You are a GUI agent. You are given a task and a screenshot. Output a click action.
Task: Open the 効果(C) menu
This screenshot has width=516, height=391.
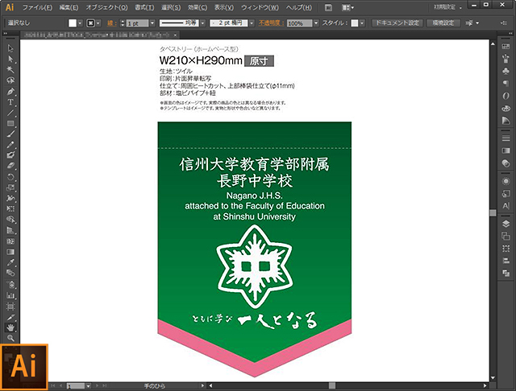pos(198,7)
